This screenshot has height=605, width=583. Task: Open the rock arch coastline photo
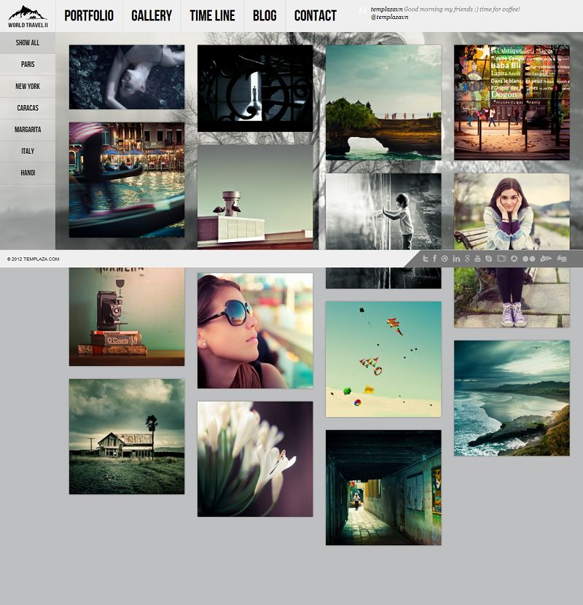pyautogui.click(x=383, y=102)
